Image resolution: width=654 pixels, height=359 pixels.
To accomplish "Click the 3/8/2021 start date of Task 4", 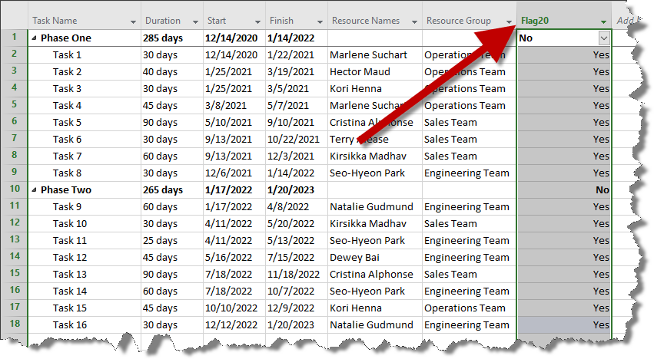I will point(234,105).
